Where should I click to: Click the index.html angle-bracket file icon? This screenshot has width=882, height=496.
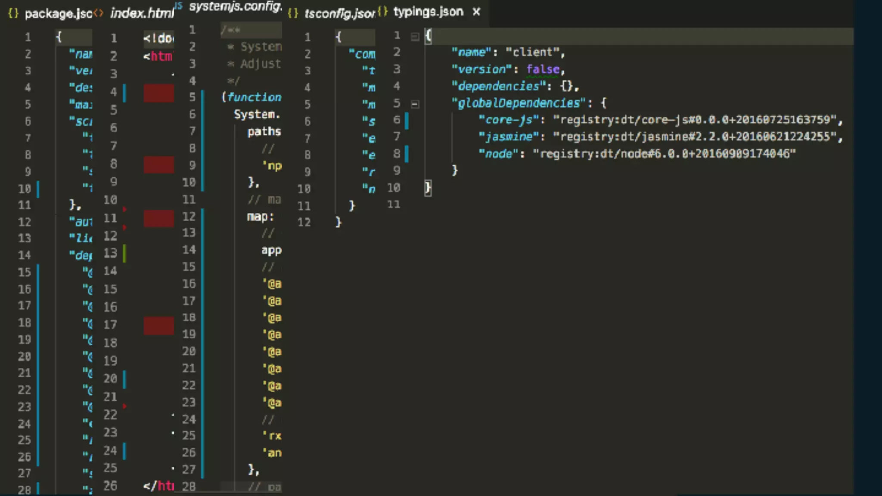tap(99, 13)
